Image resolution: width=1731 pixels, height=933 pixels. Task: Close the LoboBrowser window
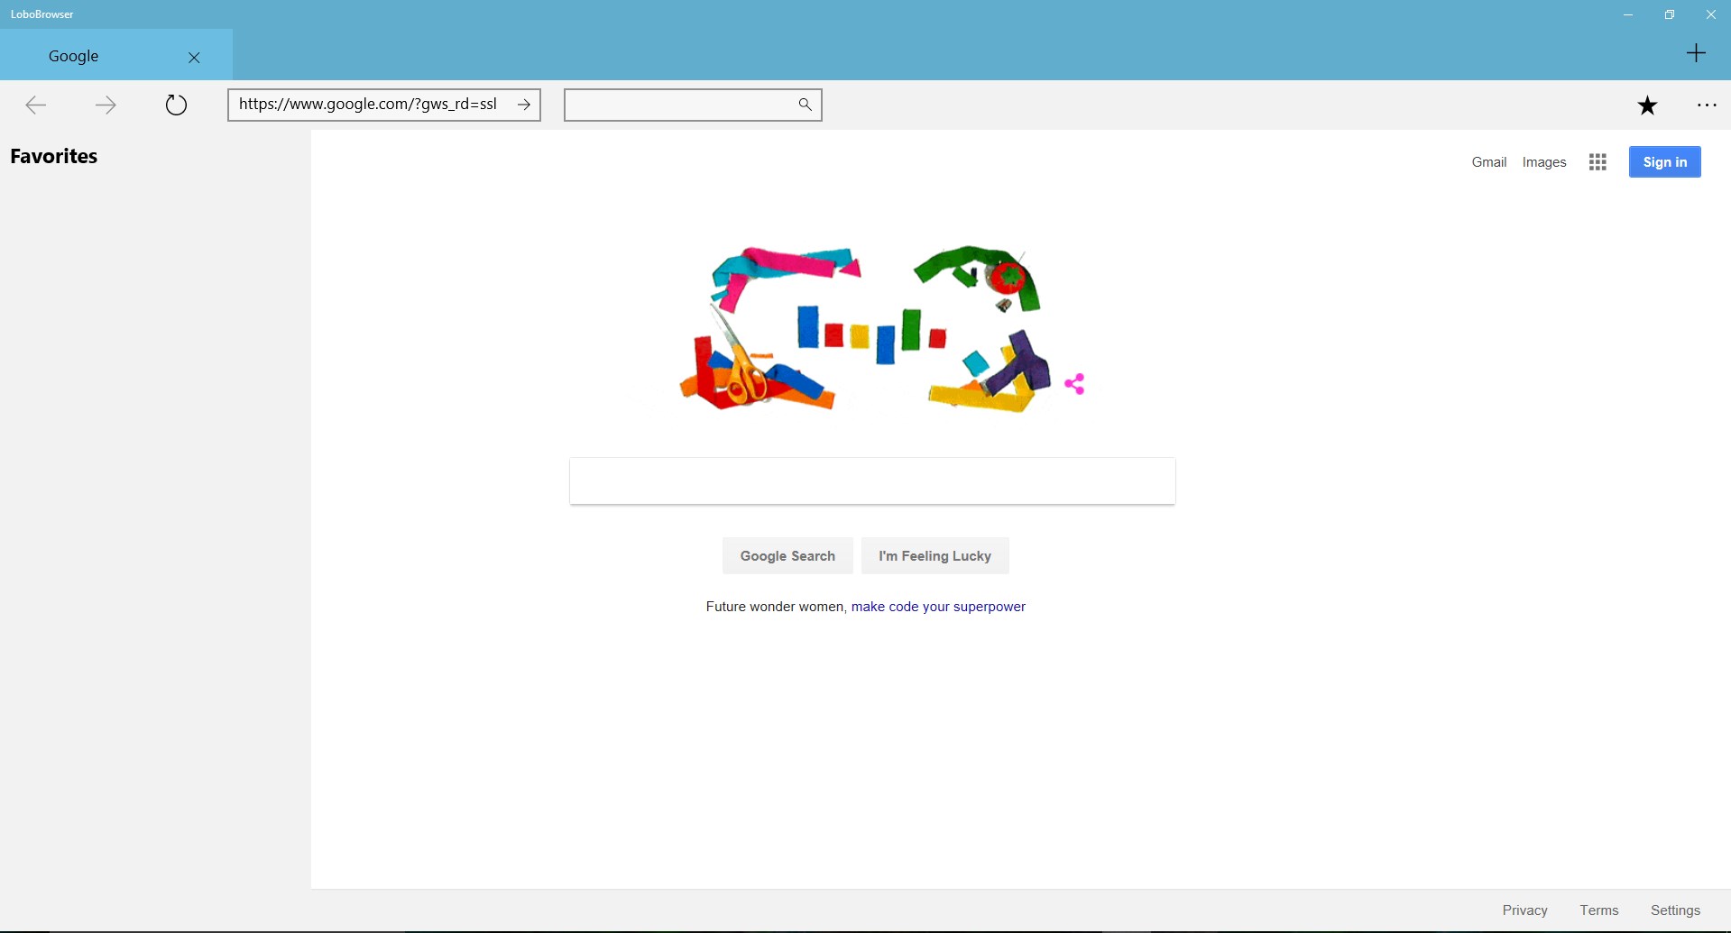[1711, 14]
